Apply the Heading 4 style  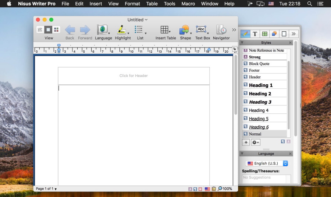pyautogui.click(x=264, y=110)
